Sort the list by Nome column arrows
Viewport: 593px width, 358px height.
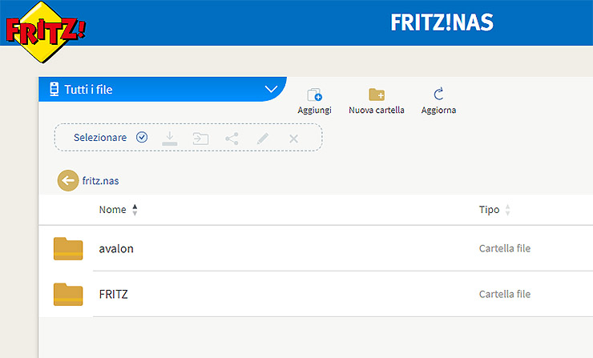click(135, 210)
